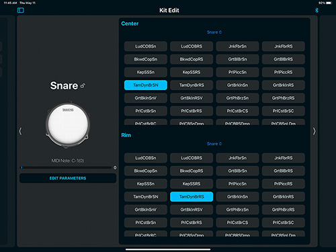Viewport: 336px width, 252px height.
Task: Adjust the MIDI note slider
Action: click(66, 167)
